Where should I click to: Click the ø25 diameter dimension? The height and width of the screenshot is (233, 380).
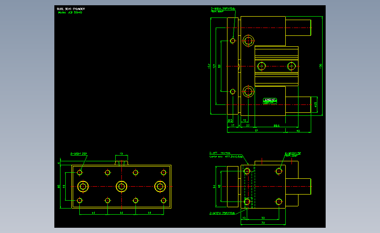coord(315,104)
